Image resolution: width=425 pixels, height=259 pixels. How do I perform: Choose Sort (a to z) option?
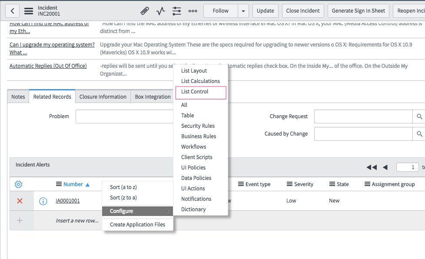[123, 187]
